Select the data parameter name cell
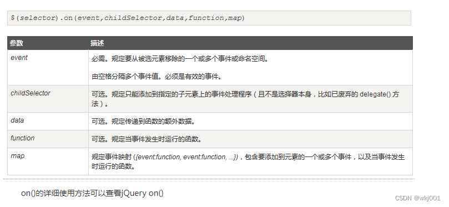The height and width of the screenshot is (207, 449). pyautogui.click(x=48, y=122)
